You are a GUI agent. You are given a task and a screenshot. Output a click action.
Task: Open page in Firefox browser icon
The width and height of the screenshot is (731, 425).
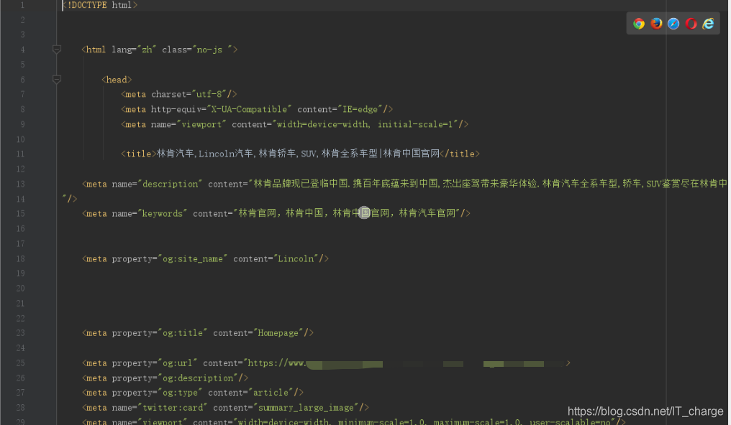click(x=656, y=24)
